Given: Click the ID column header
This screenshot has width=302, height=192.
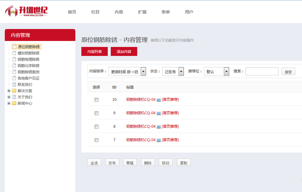Looking at the screenshot, I should click(x=114, y=87).
